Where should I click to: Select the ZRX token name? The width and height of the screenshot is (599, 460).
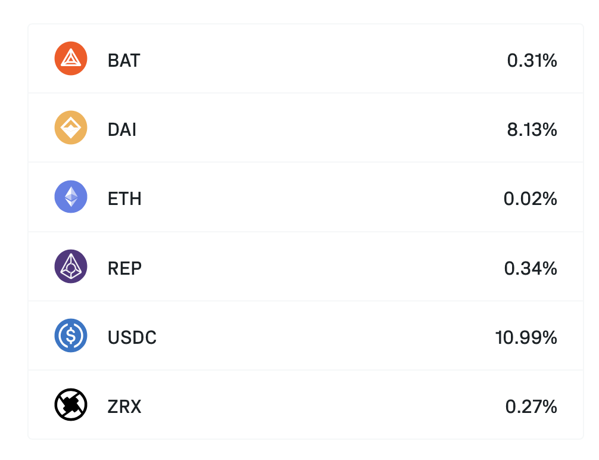pyautogui.click(x=124, y=407)
